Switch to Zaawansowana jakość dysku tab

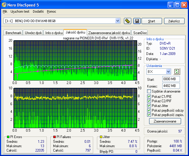(x=109, y=33)
